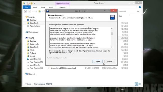Cancel the Dev-C++ installation
Viewport: 163px width, 92px height.
(x=110, y=62)
